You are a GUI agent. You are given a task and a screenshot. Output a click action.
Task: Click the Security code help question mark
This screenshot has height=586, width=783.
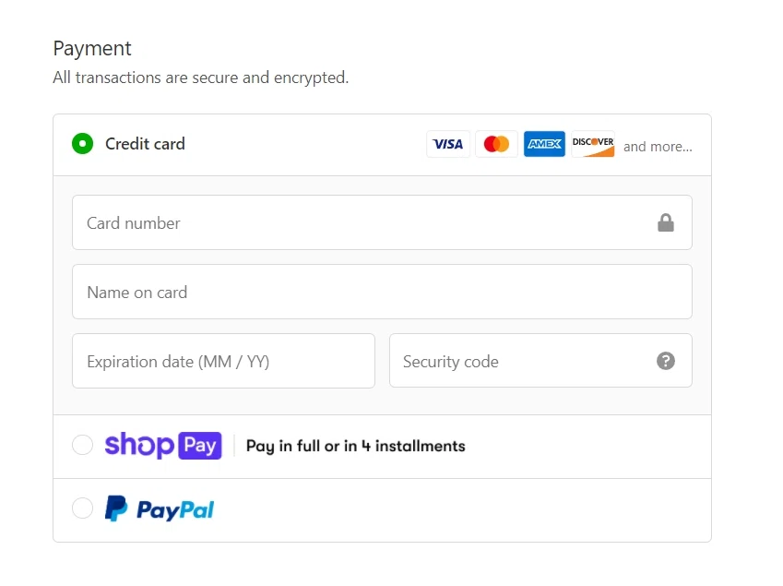(x=666, y=361)
